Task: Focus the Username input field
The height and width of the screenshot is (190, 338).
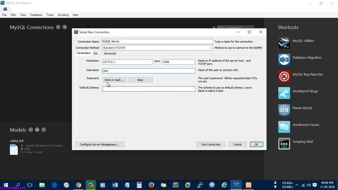Action: [x=149, y=71]
